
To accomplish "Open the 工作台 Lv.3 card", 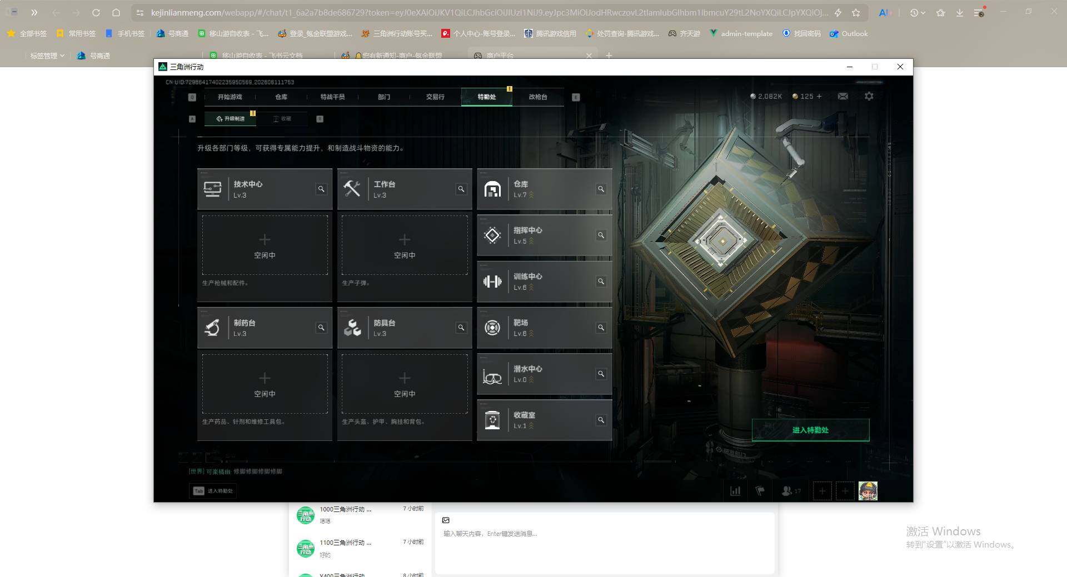I will [x=405, y=189].
